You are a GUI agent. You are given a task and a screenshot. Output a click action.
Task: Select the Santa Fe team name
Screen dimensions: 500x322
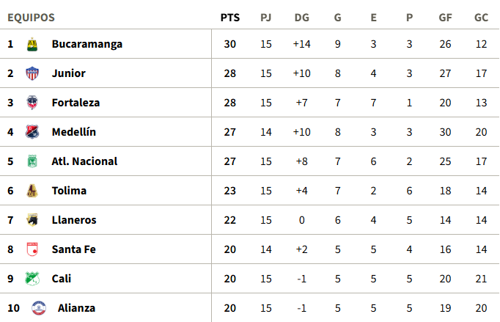pyautogui.click(x=73, y=249)
